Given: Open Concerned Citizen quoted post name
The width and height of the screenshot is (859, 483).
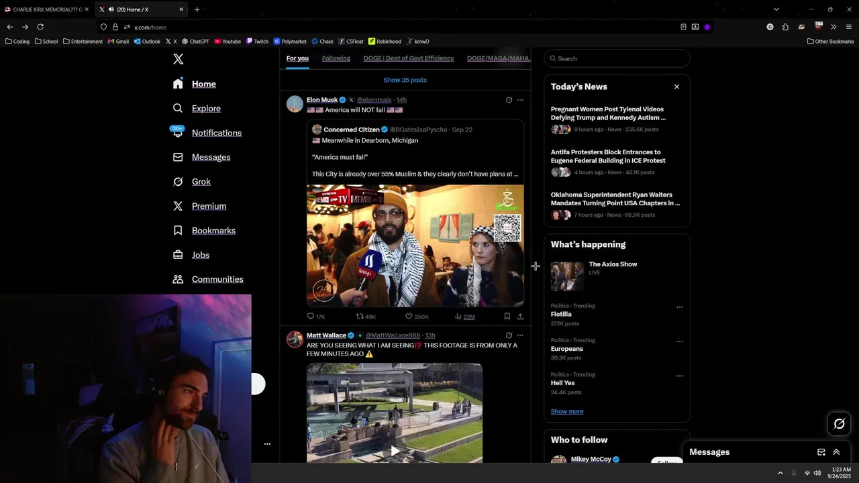Looking at the screenshot, I should pyautogui.click(x=351, y=129).
